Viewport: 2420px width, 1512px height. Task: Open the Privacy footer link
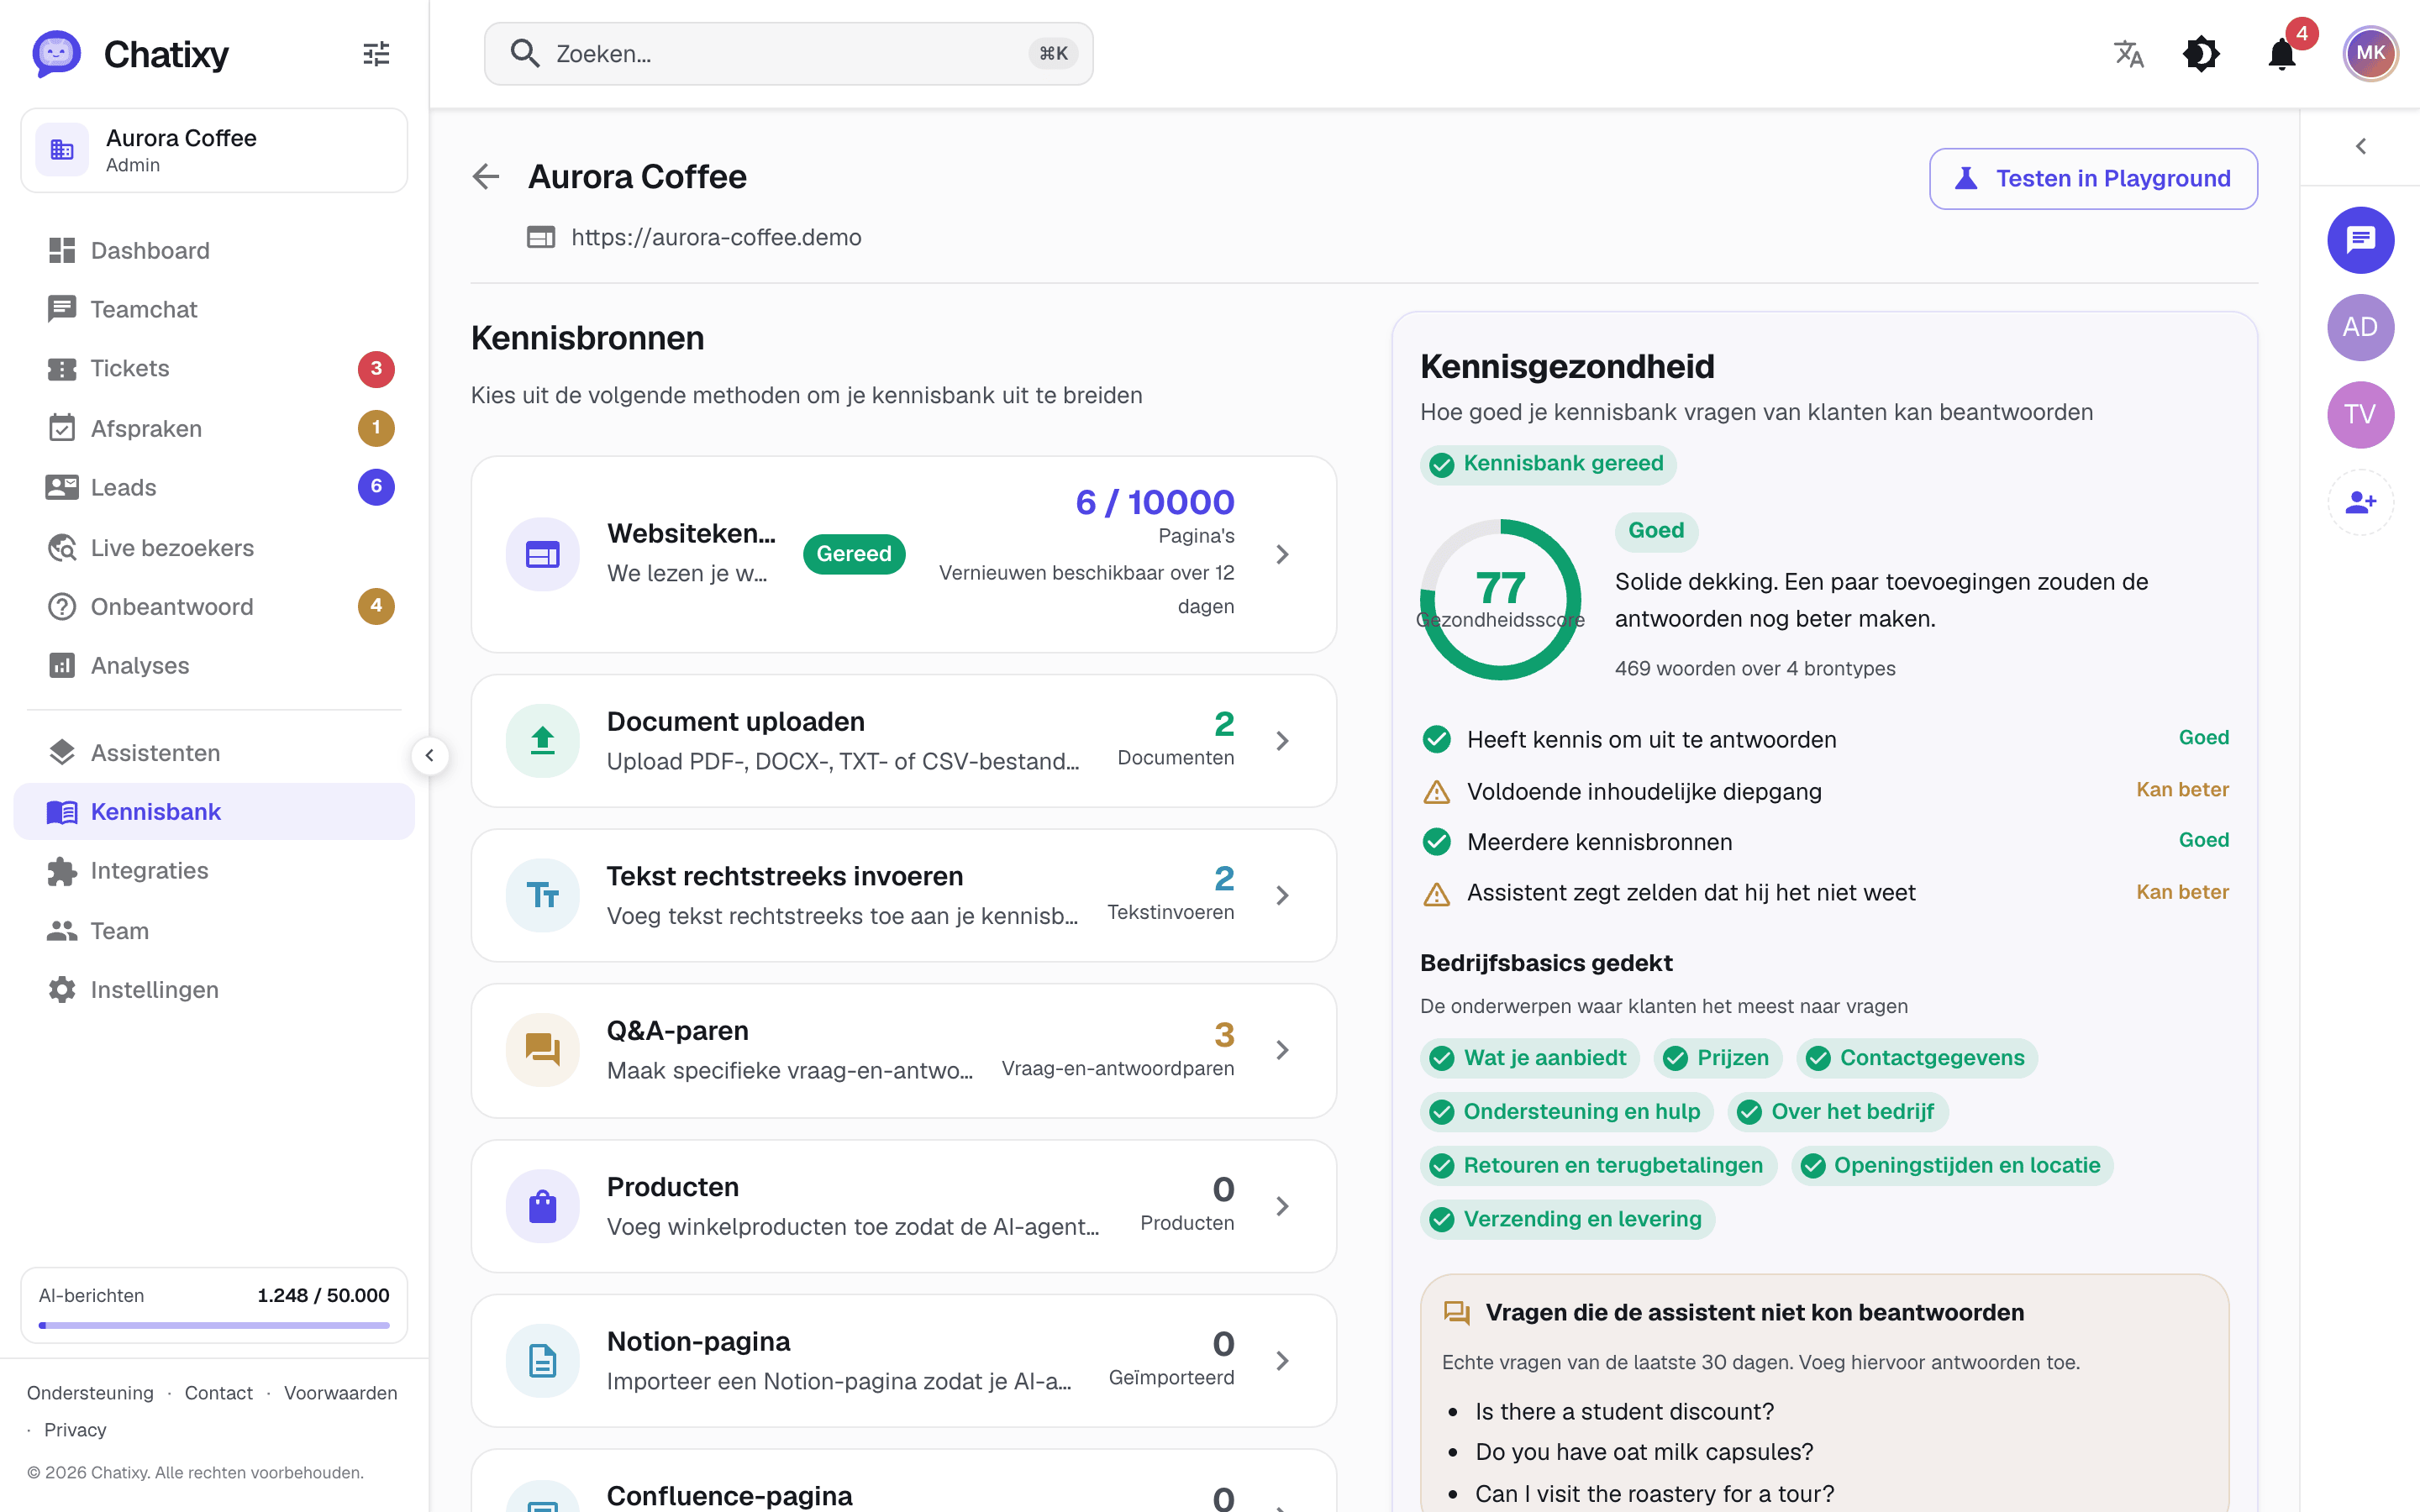(x=75, y=1430)
